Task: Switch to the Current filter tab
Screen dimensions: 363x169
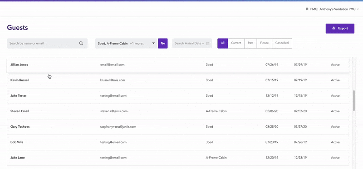Action: pos(236,43)
